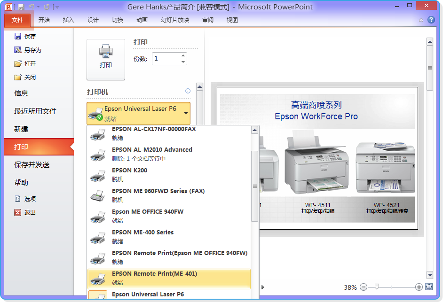
Task: Zoom out of preview with minus button
Action: click(x=364, y=287)
